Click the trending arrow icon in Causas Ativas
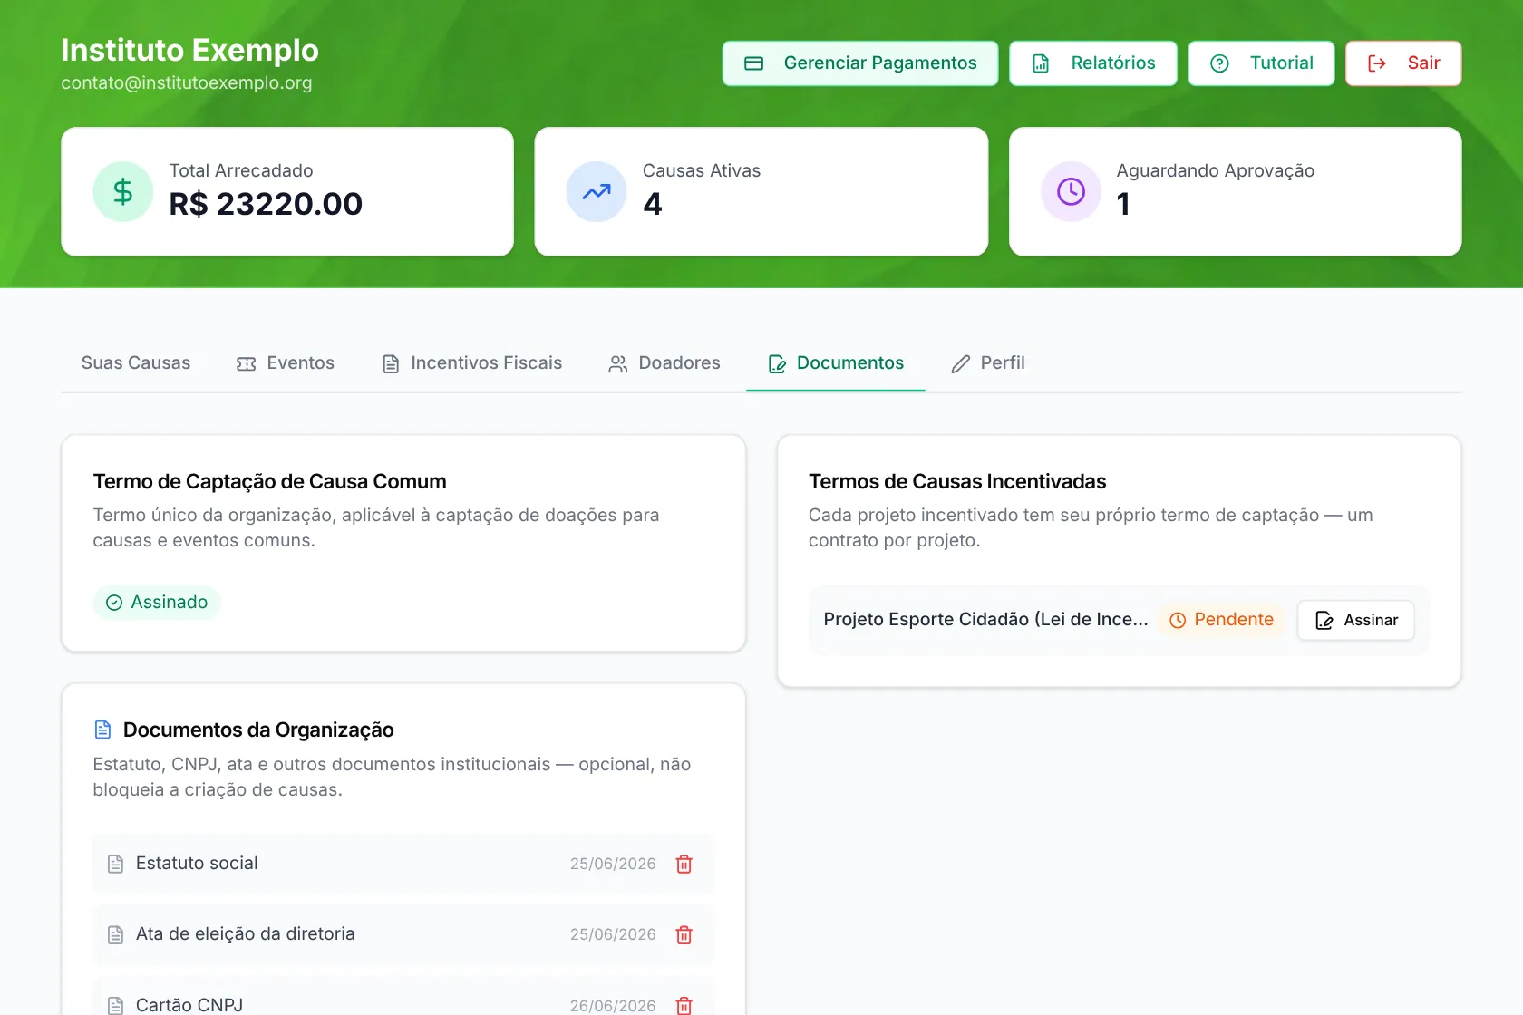Screen dimensions: 1523x1015 pos(597,191)
